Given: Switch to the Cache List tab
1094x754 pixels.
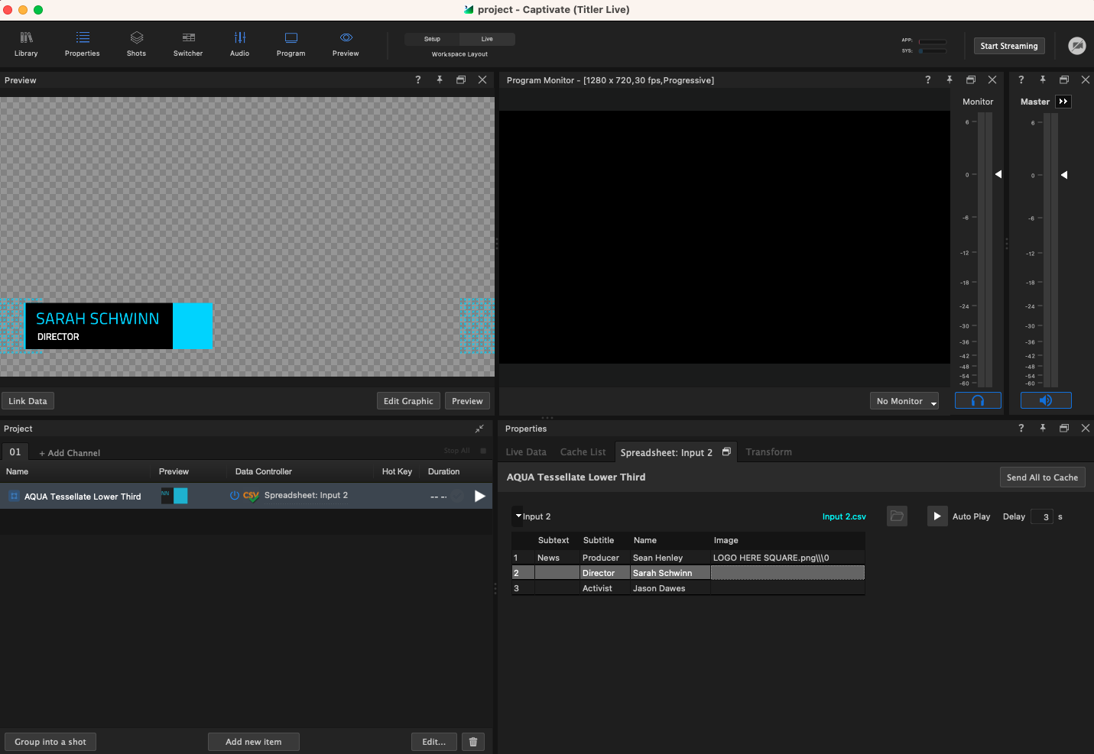Looking at the screenshot, I should click(x=583, y=452).
